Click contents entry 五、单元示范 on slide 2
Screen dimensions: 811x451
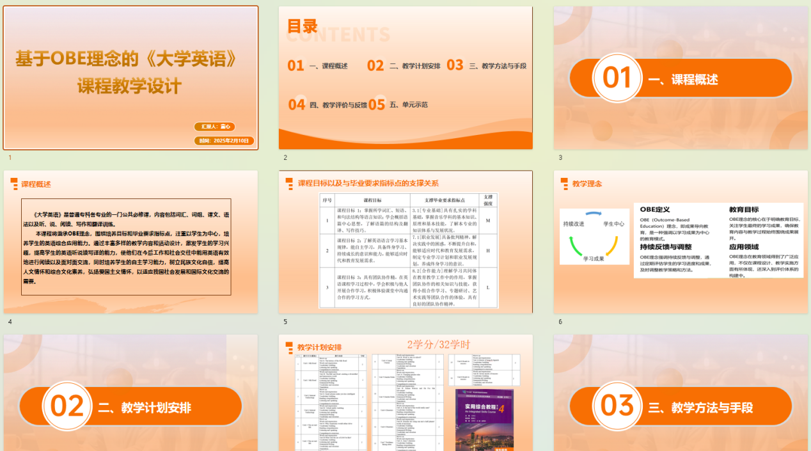click(408, 104)
